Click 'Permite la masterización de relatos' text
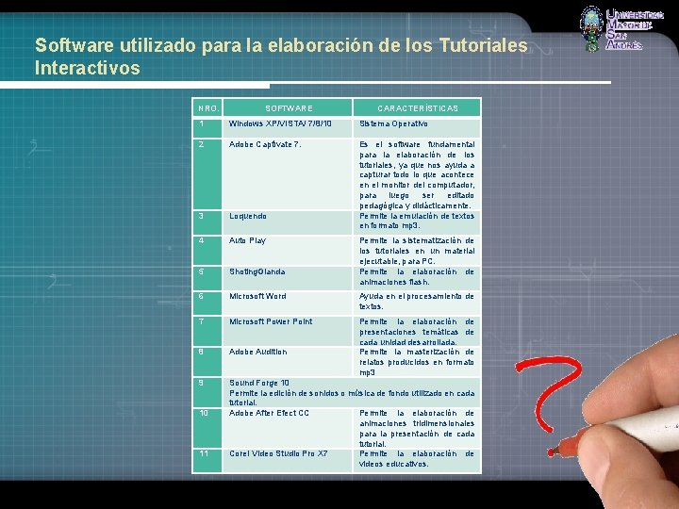 pos(417,362)
